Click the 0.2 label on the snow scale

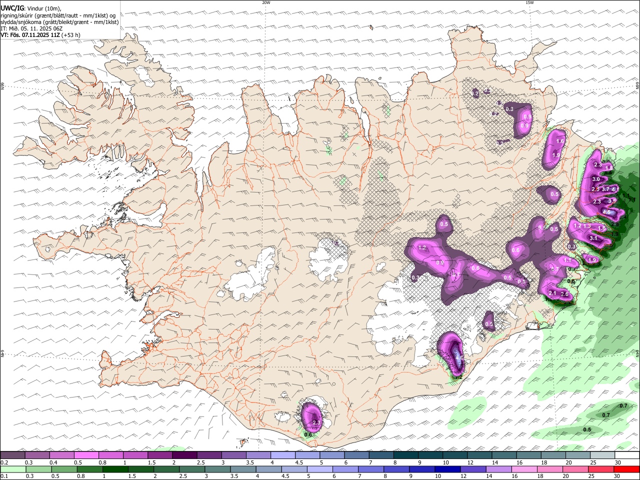(3, 462)
